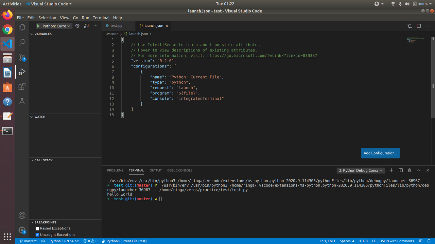
Task: Click Python 3.6.9 64-bit interpreter in status bar
Action: 64,241
